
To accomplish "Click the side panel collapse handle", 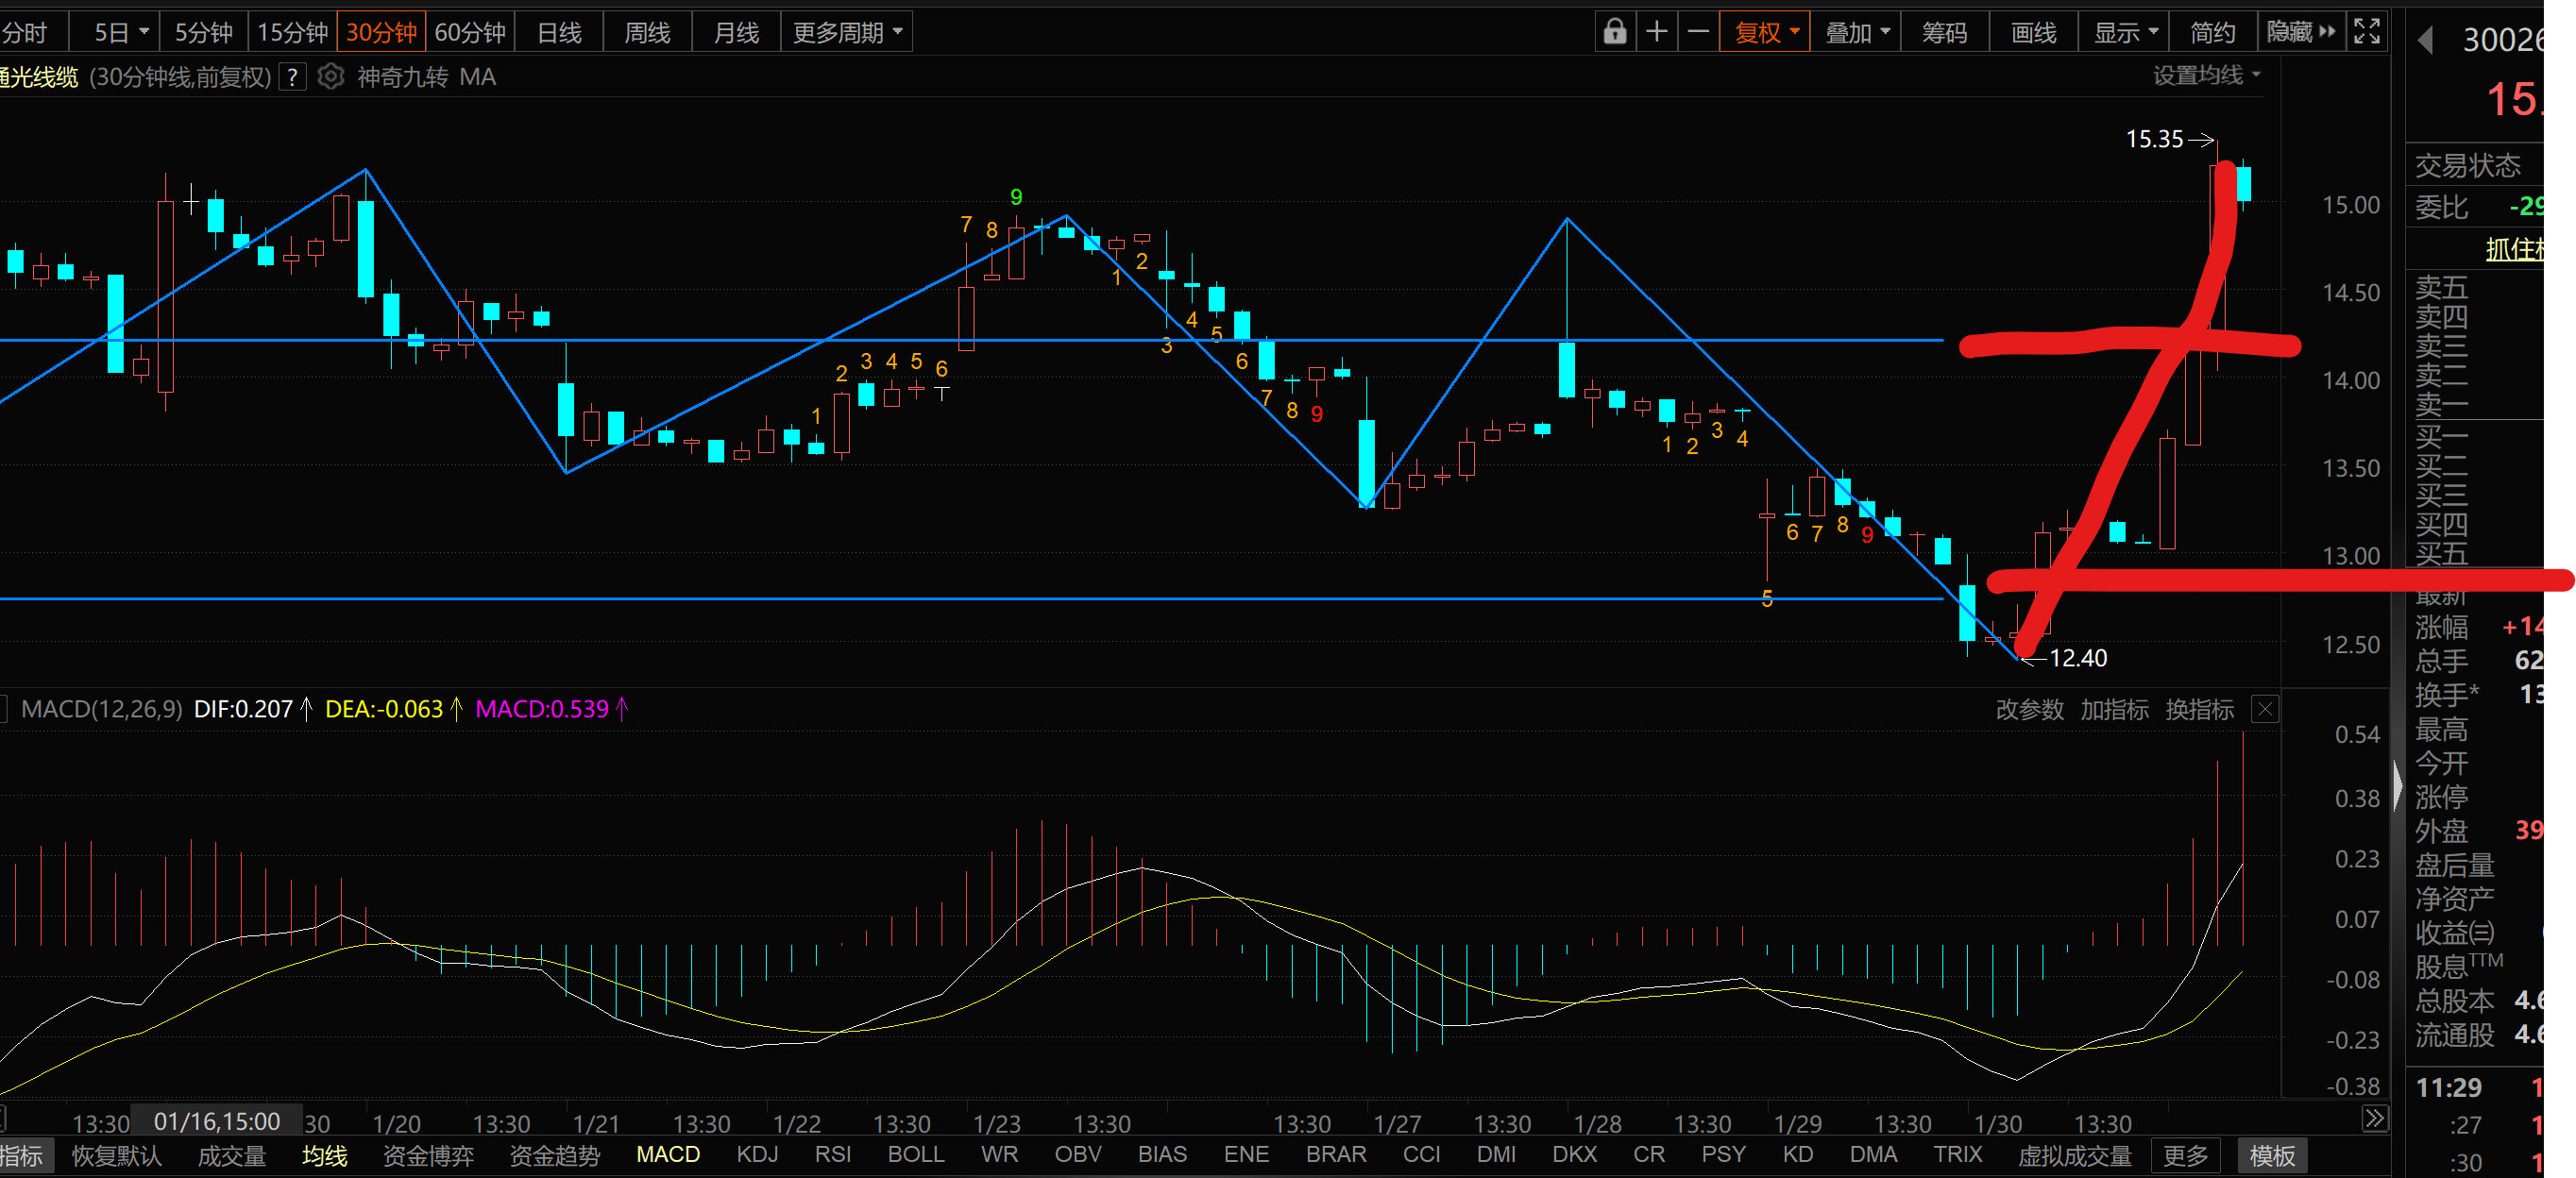I will click(x=2397, y=785).
